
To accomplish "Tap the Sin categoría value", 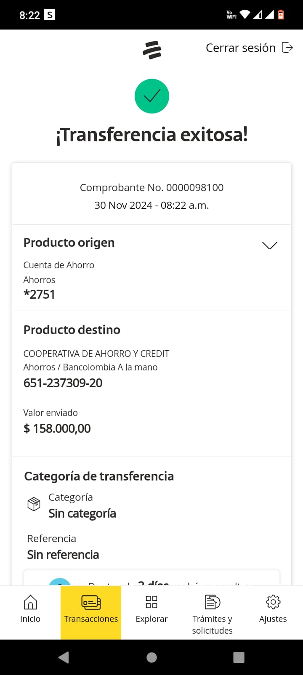I will click(x=82, y=513).
